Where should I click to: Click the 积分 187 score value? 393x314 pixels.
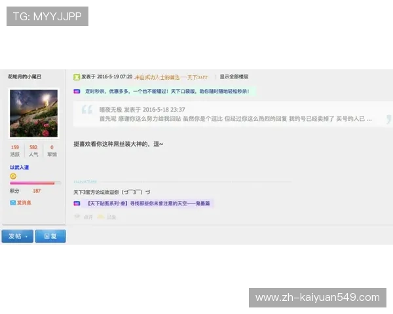point(37,191)
